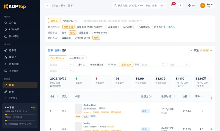220x131 pixels.
Task: Open 我的选题 folder icon item
Action: (6, 36)
